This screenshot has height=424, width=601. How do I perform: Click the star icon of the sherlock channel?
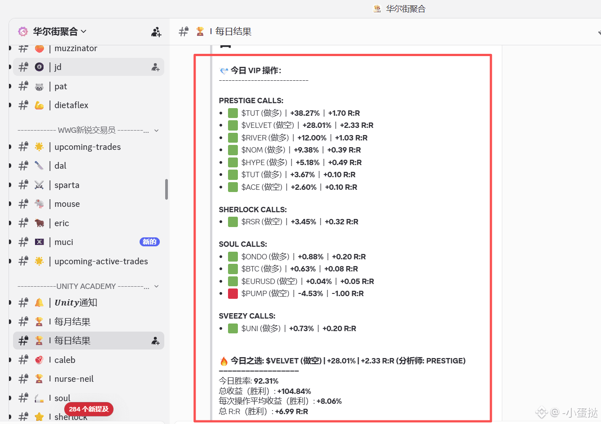click(x=39, y=417)
